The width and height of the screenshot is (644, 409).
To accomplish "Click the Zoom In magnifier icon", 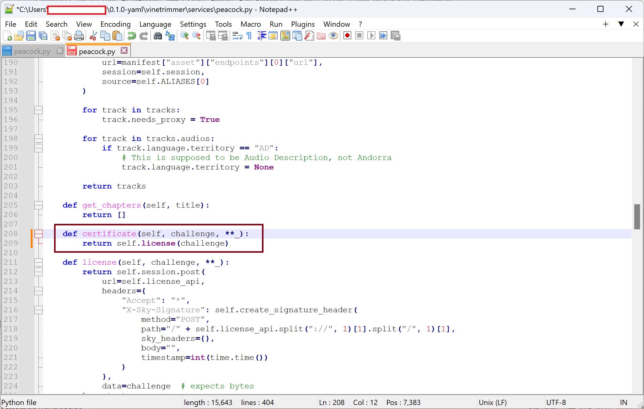I will [x=184, y=36].
